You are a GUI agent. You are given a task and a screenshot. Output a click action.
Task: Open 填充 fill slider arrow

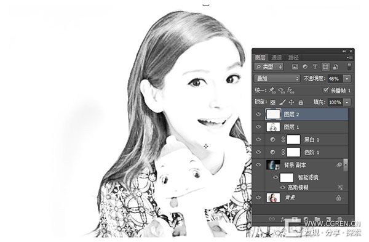click(347, 102)
